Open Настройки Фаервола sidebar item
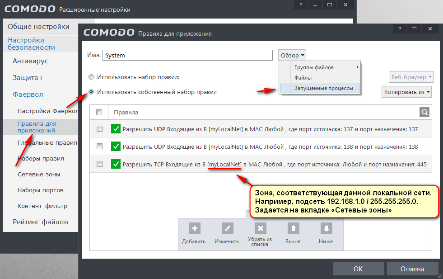This screenshot has width=443, height=279. pyautogui.click(x=47, y=111)
